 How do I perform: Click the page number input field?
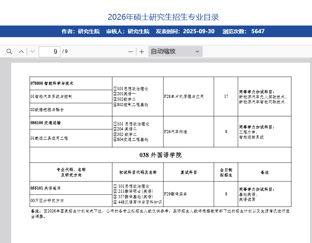(50, 51)
